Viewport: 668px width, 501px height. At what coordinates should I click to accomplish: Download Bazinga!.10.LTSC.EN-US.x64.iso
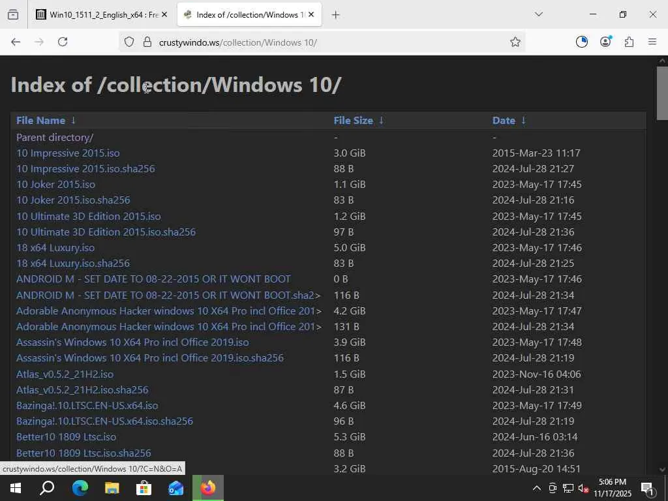click(87, 406)
